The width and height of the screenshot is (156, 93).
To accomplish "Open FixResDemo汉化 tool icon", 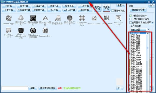I will pos(82,18).
